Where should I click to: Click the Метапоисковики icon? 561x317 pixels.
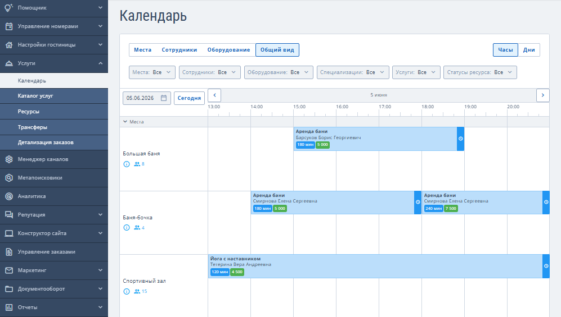(x=9, y=178)
